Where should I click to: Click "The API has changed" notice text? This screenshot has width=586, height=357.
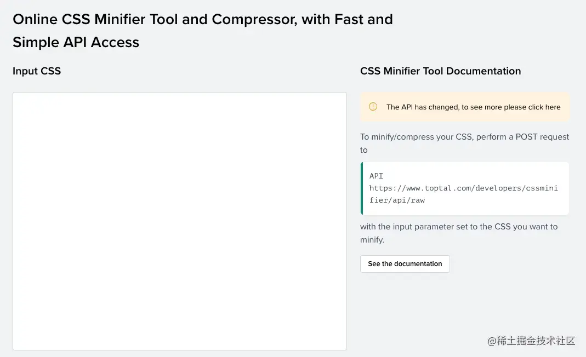(423, 107)
